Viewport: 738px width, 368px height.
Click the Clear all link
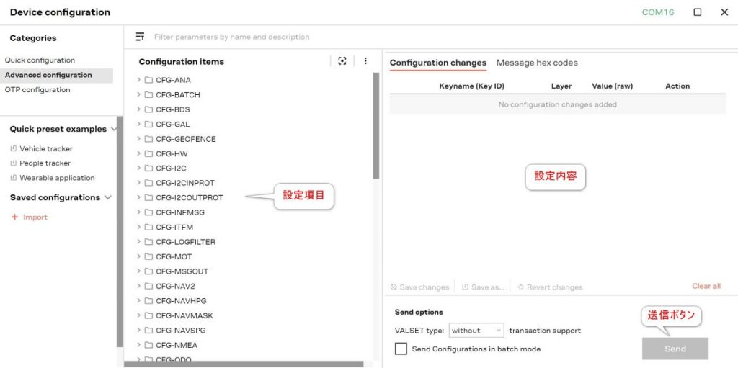point(706,286)
